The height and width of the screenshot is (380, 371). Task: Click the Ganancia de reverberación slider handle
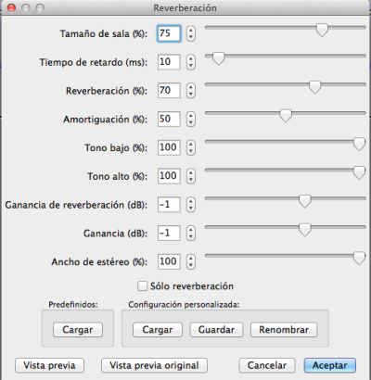pos(305,201)
